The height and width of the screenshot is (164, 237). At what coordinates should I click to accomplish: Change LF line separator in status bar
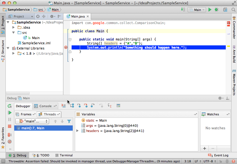tap(198, 161)
